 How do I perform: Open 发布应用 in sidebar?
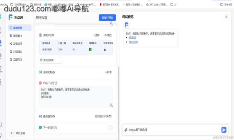tap(16, 44)
